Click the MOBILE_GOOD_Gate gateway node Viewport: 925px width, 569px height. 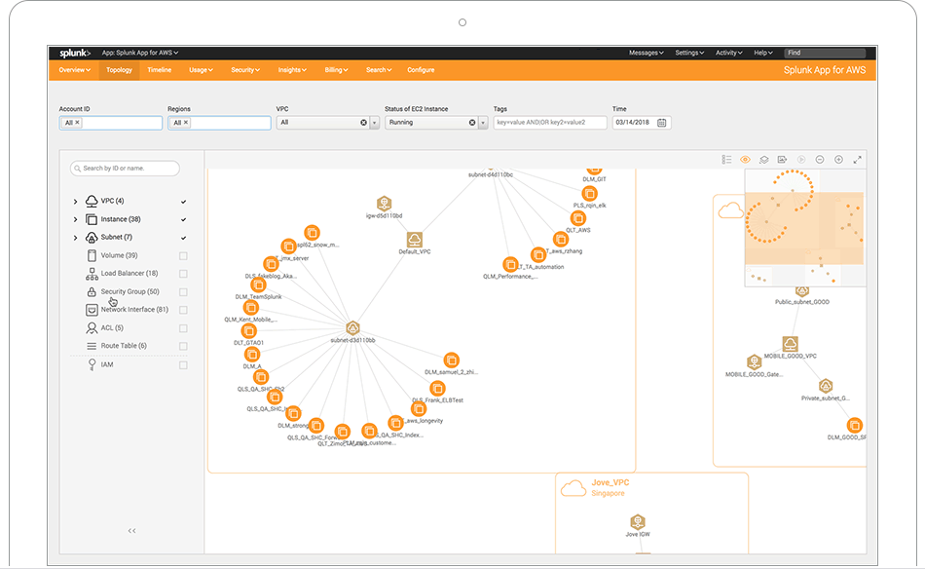click(754, 361)
